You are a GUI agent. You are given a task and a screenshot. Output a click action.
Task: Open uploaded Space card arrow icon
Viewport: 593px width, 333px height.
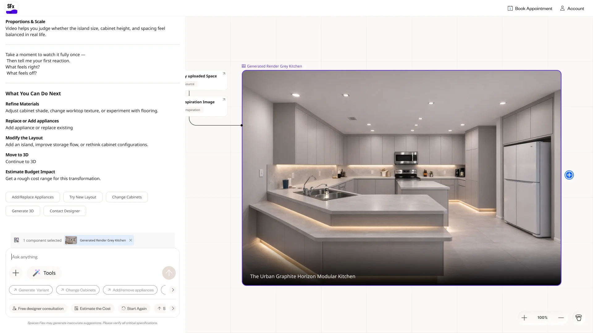tap(224, 74)
